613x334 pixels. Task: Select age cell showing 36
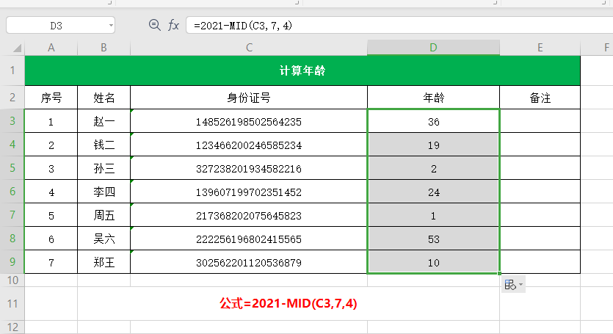click(x=433, y=121)
